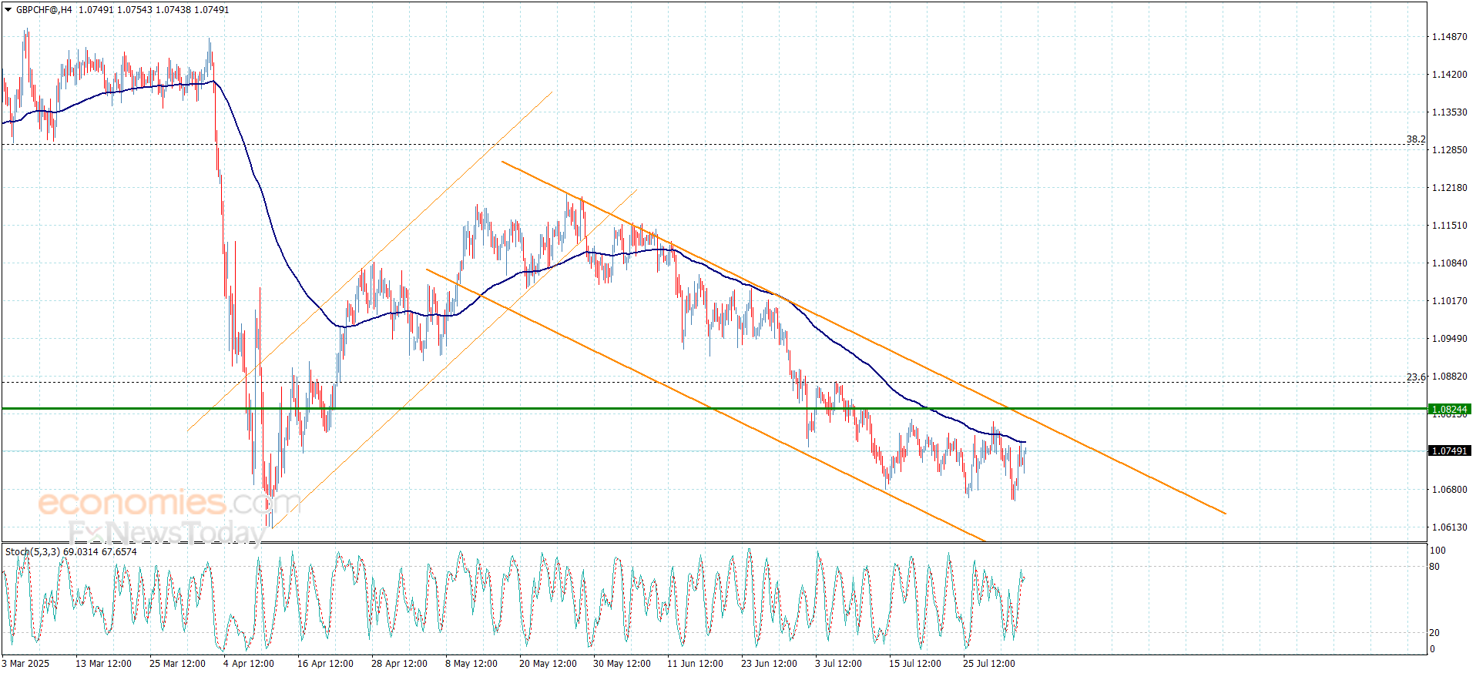Click the GBPCHF@,H4 chart title
This screenshot has height=673, width=1476.
(44, 10)
